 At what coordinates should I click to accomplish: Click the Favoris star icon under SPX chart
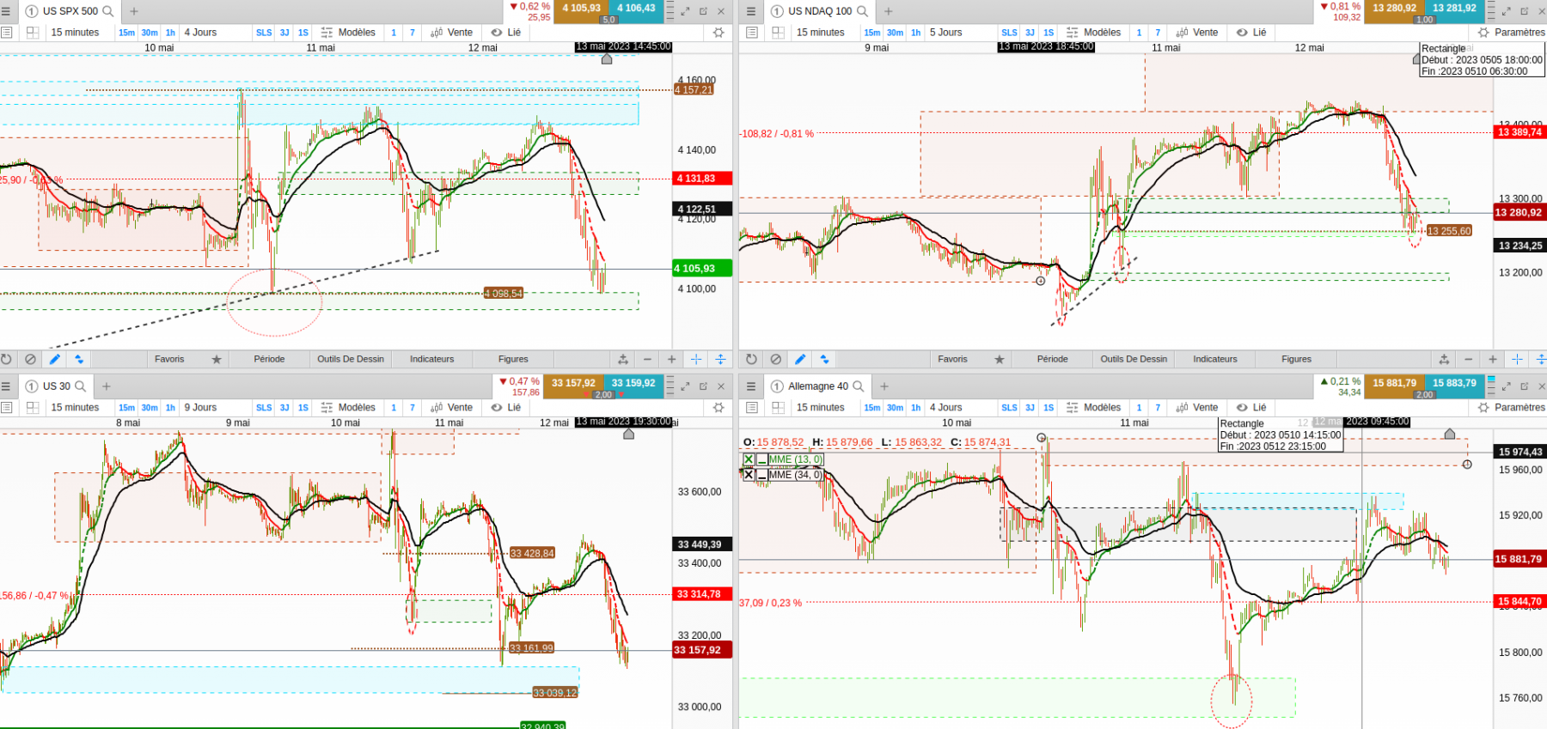(x=217, y=359)
